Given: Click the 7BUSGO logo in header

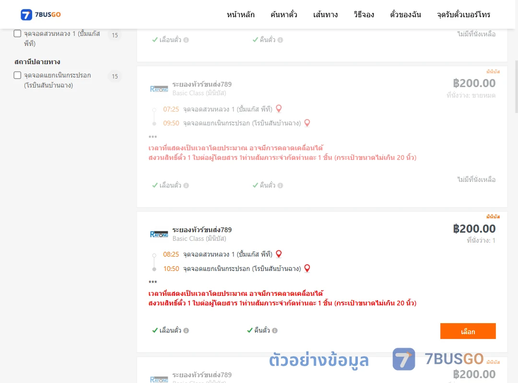Looking at the screenshot, I should click(41, 14).
